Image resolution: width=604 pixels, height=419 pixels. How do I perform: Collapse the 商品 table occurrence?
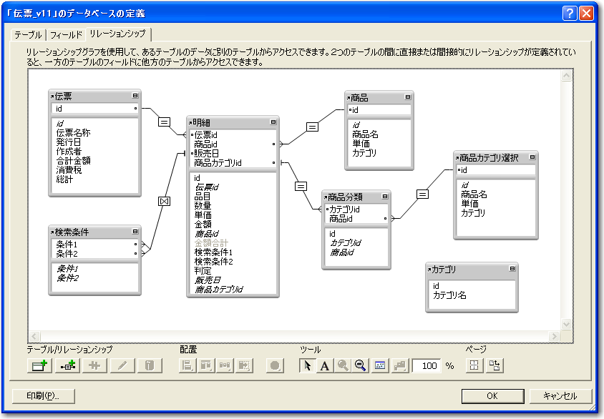(408, 97)
